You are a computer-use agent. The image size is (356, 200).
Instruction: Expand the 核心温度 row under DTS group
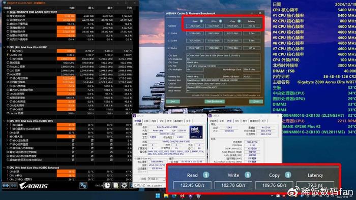[x=7, y=125]
